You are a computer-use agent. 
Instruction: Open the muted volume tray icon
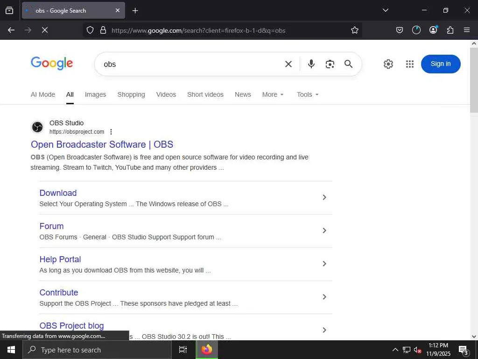(417, 350)
